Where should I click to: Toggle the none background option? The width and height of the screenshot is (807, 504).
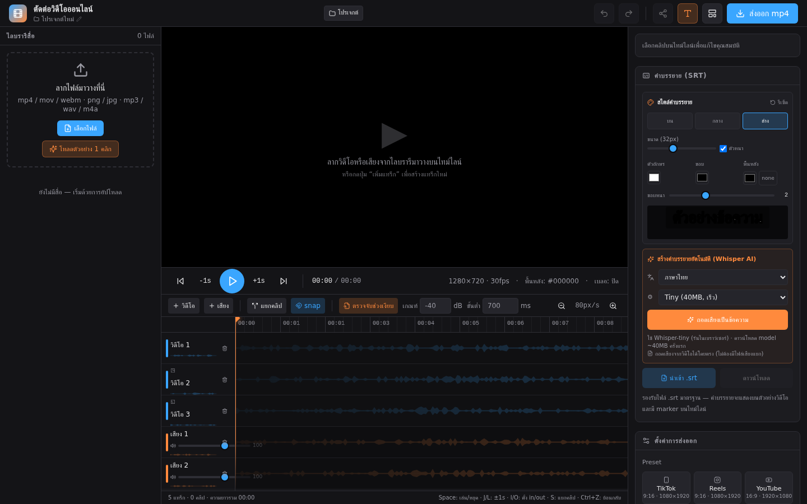[x=768, y=178]
